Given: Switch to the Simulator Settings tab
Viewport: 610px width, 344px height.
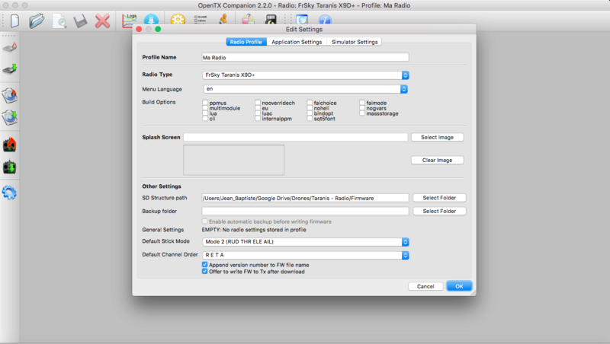Looking at the screenshot, I should point(355,42).
